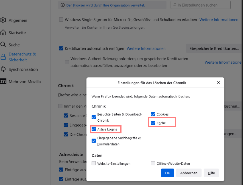This screenshot has height=185, width=243.
Task: Uncheck the Cookies checkbox
Action: pos(153,114)
